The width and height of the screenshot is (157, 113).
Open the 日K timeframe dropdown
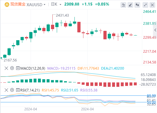60,5
